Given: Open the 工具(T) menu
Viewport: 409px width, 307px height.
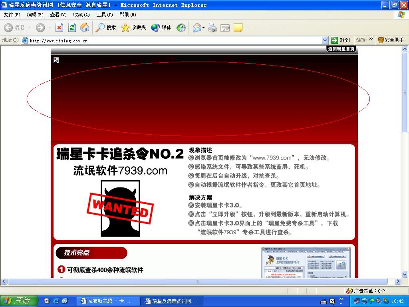Looking at the screenshot, I should point(105,15).
